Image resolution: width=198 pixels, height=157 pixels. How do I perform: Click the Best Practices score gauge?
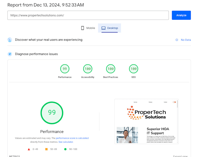click(110, 69)
